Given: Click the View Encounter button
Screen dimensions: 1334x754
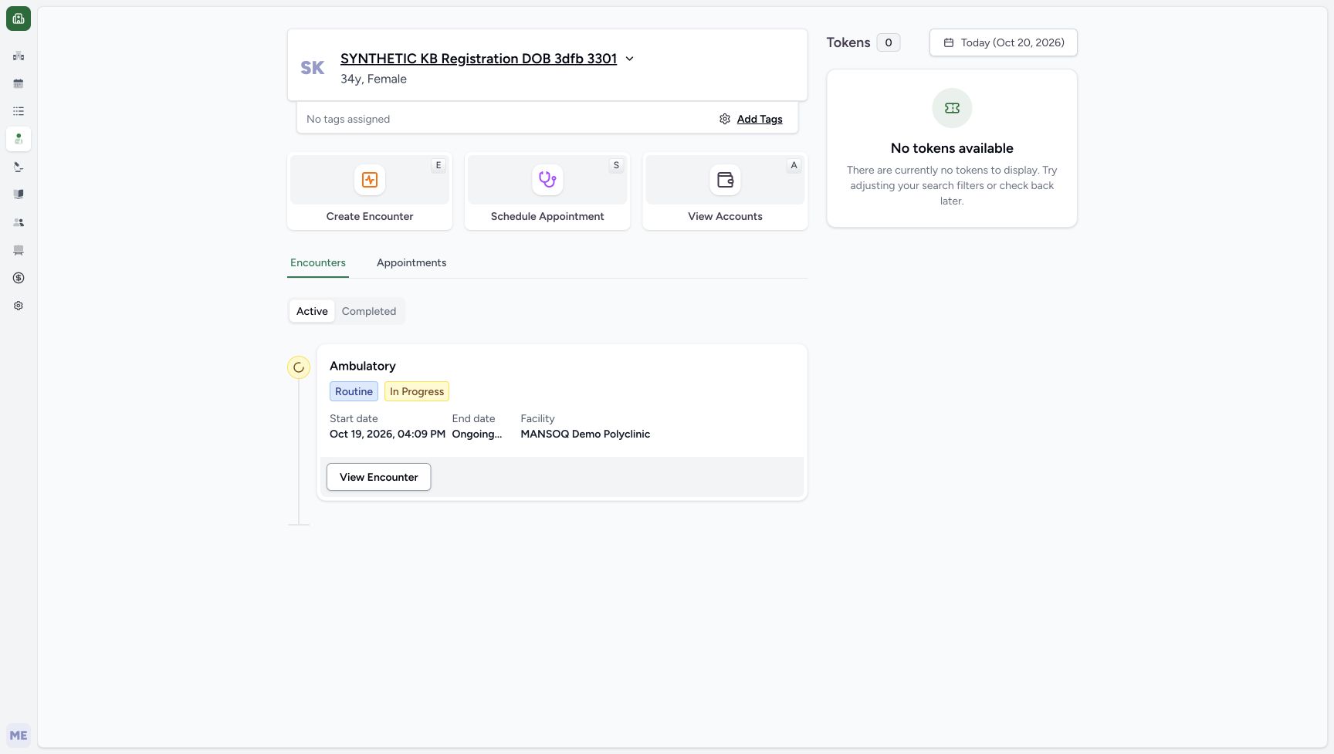Looking at the screenshot, I should click(379, 477).
